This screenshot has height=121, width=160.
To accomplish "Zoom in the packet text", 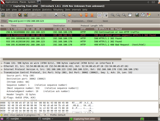I will [x=113, y=15].
